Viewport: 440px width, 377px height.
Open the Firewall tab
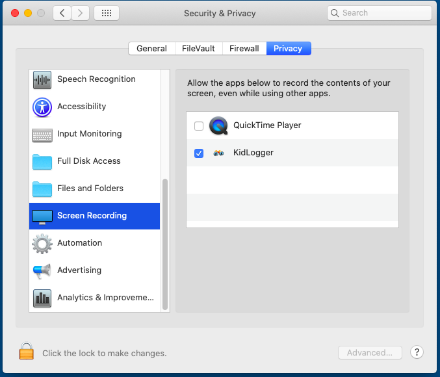click(244, 49)
